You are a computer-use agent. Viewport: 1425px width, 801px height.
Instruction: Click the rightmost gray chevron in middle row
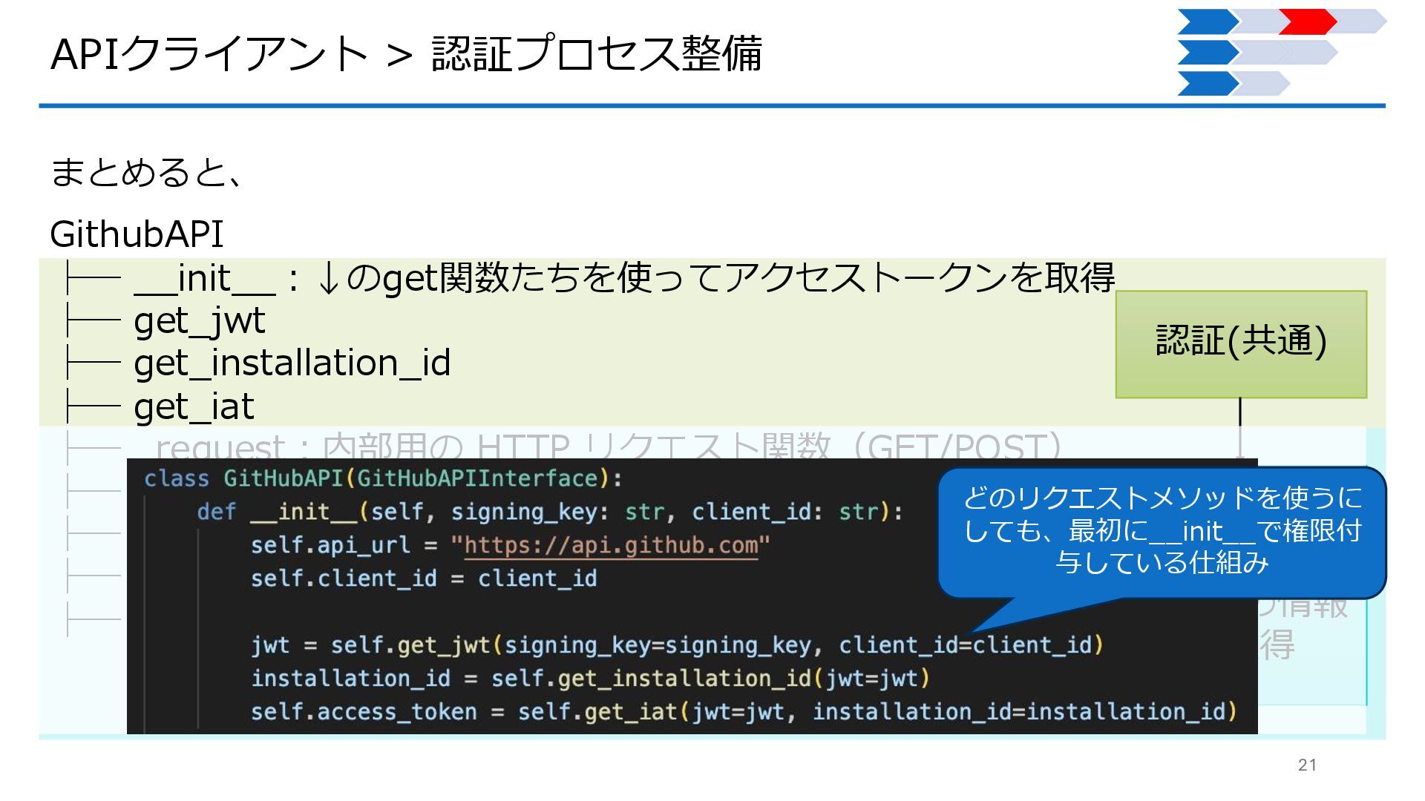click(1314, 53)
